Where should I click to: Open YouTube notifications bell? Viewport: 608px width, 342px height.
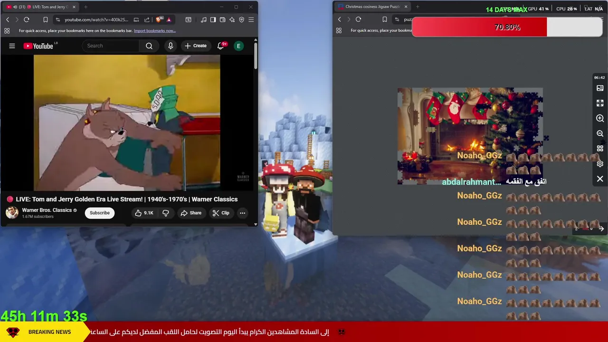point(220,46)
